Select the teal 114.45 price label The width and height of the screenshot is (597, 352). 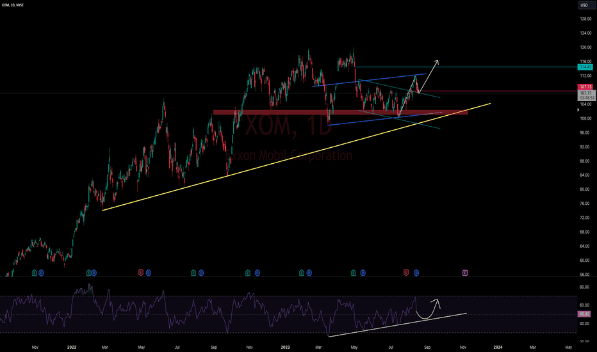pyautogui.click(x=585, y=67)
